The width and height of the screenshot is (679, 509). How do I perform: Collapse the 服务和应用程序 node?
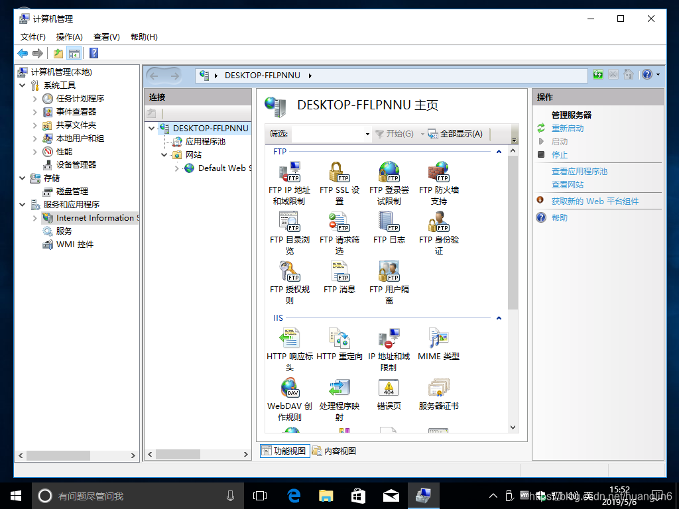(x=23, y=204)
